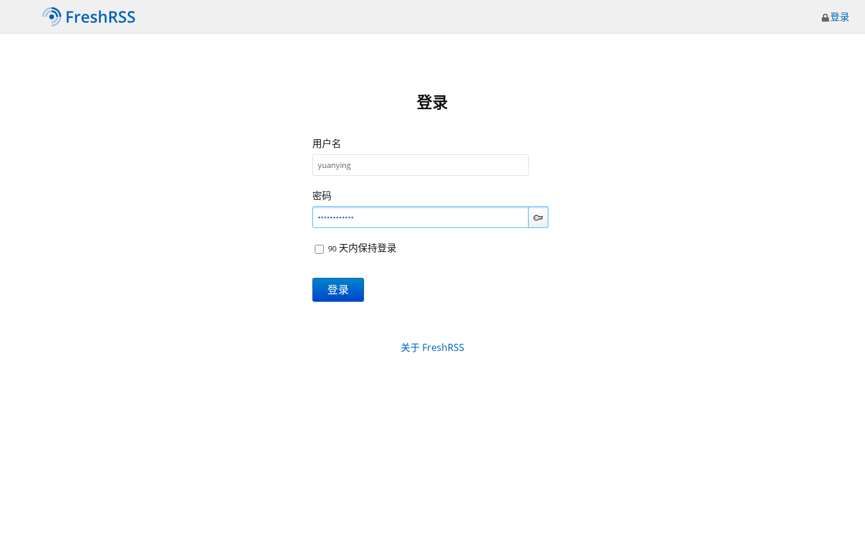
Task: Click the 登录 page heading
Action: click(x=432, y=102)
